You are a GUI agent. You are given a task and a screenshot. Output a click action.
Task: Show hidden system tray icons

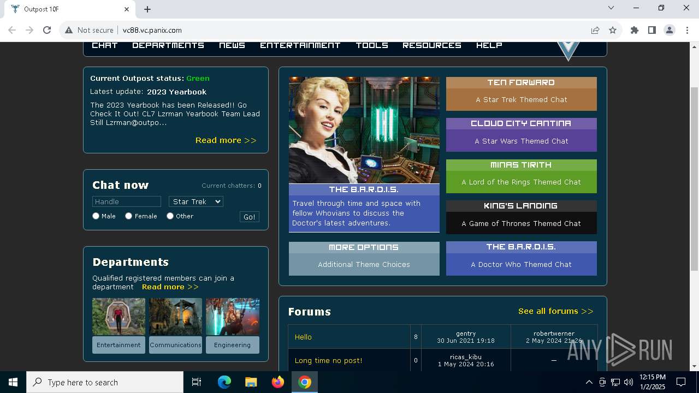click(589, 382)
